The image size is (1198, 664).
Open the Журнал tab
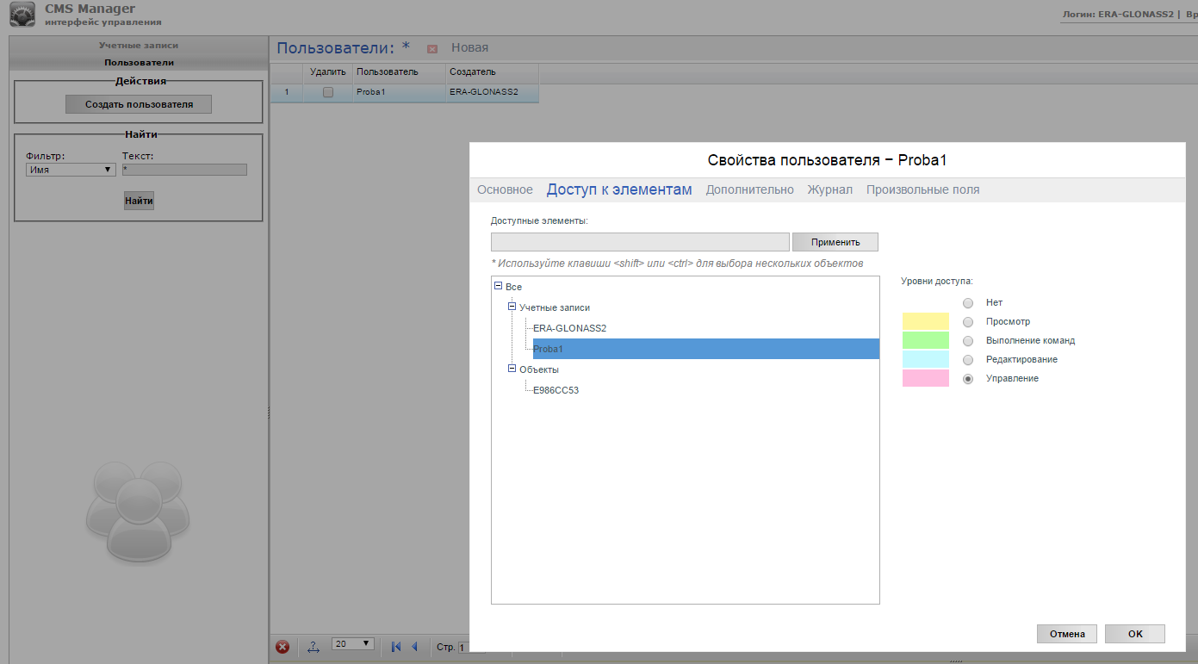point(829,189)
